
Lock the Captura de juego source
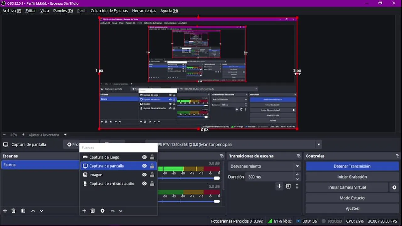tap(152, 157)
